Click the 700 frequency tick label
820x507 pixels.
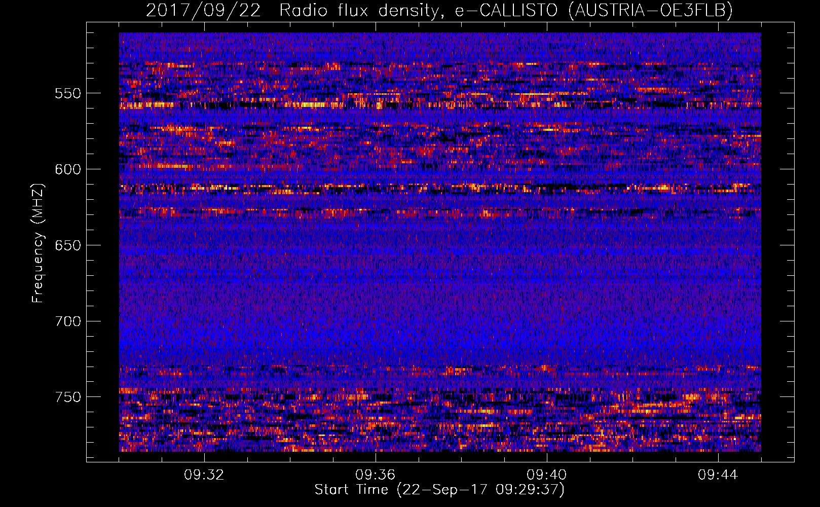[68, 321]
